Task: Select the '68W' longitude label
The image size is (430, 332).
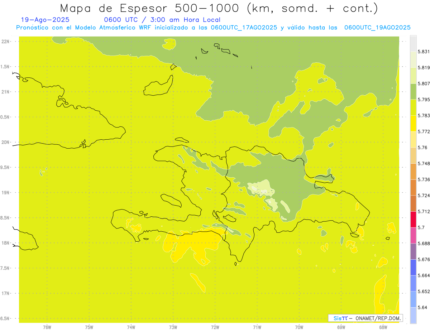Action: pyautogui.click(x=383, y=328)
